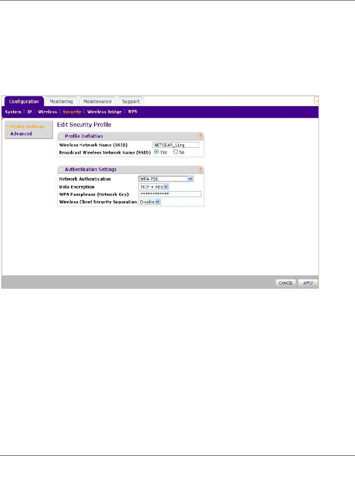
Task: Switch to the Monitoring tab
Action: (x=61, y=102)
